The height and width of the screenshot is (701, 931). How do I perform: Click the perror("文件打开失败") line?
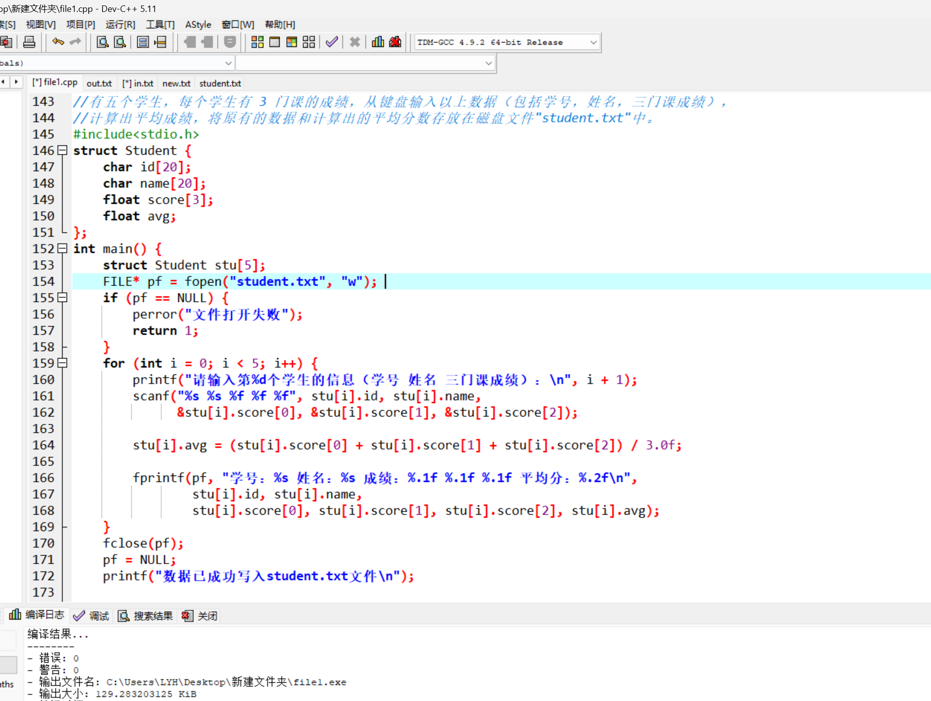218,314
